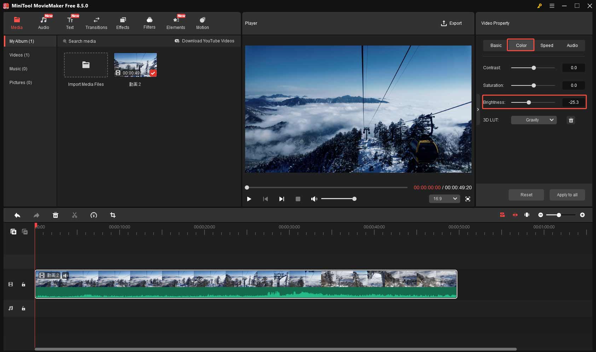Split the clip using the scissors tool
Image resolution: width=596 pixels, height=352 pixels.
coord(75,215)
